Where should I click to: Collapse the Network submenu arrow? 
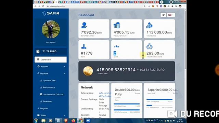(64, 74)
